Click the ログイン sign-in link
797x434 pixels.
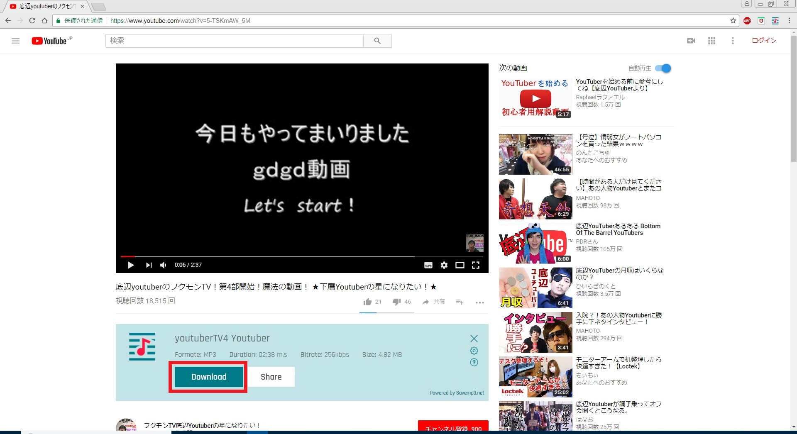(764, 40)
